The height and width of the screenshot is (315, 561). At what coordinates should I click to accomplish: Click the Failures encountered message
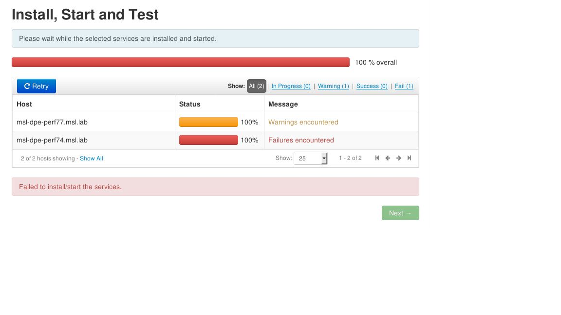(301, 140)
